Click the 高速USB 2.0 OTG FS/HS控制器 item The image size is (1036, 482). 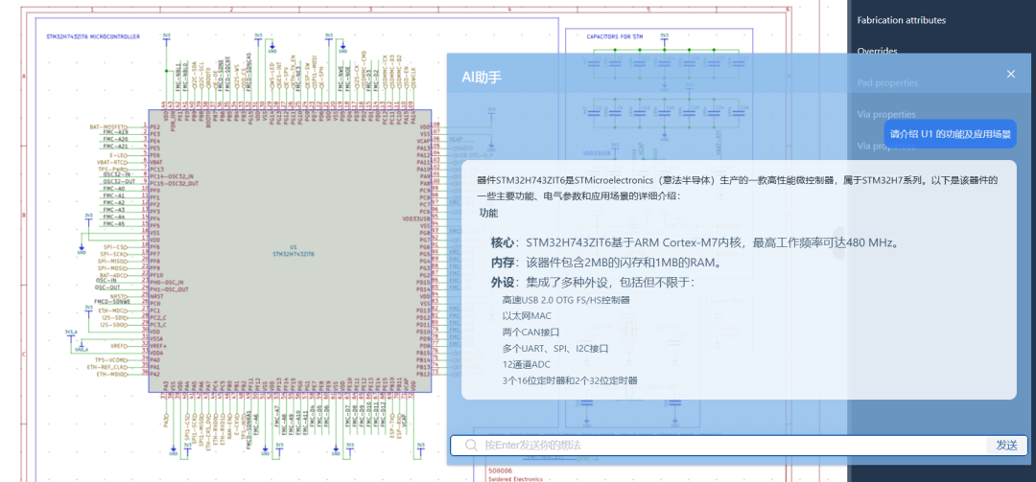566,300
